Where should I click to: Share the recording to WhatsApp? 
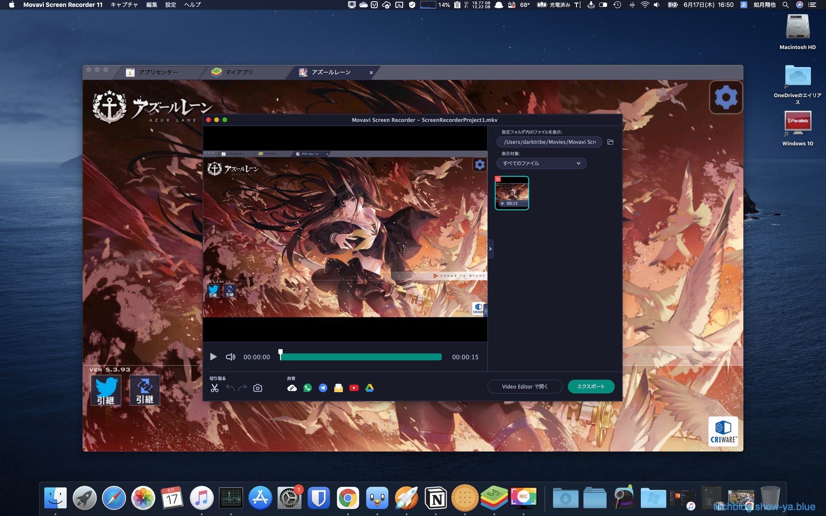[x=307, y=388]
